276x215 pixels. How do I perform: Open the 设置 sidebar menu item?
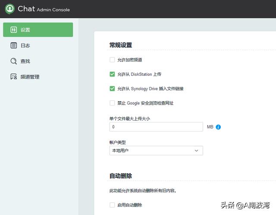[38, 30]
